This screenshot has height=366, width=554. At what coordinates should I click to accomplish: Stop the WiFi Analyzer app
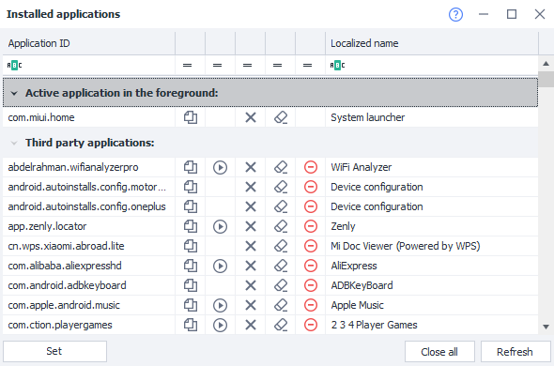[x=251, y=167]
